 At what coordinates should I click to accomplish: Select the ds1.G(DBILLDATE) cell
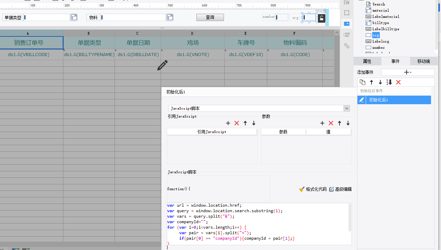pyautogui.click(x=138, y=54)
